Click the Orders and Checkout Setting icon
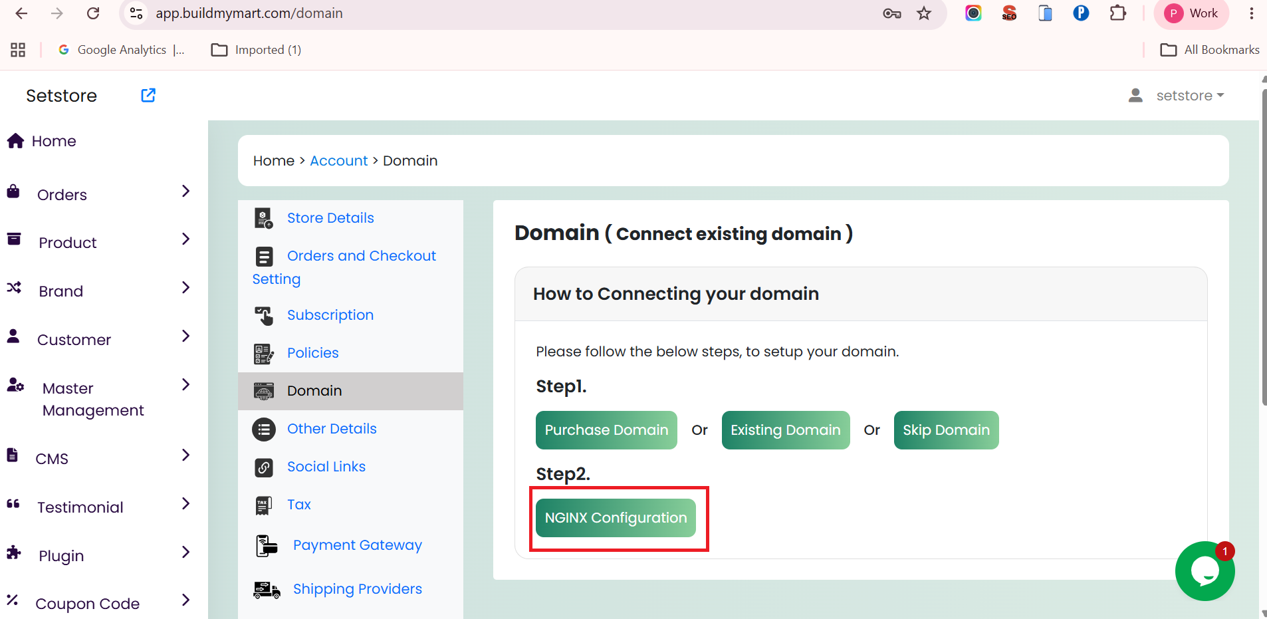Image resolution: width=1267 pixels, height=619 pixels. point(264,256)
